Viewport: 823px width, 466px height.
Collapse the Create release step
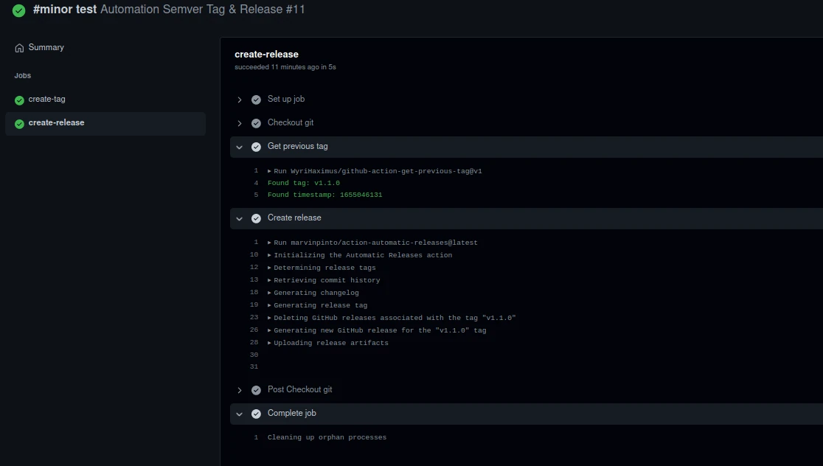[x=239, y=218]
